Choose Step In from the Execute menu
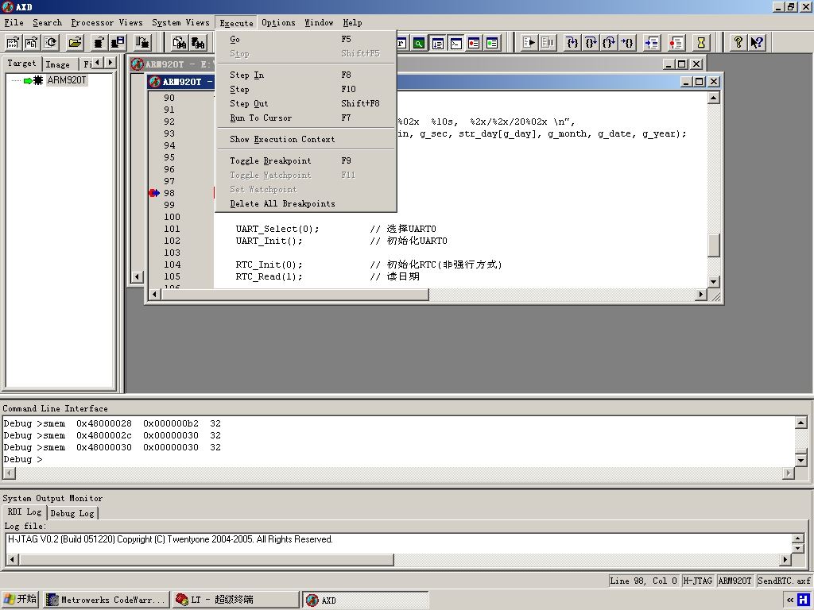This screenshot has height=610, width=814. 306,75
